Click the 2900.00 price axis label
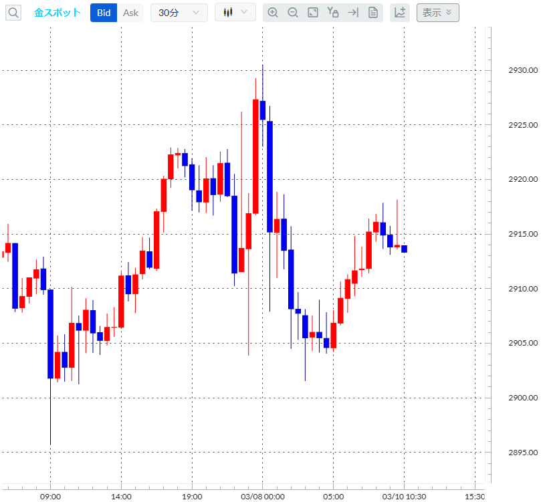The height and width of the screenshot is (502, 543). click(x=523, y=398)
